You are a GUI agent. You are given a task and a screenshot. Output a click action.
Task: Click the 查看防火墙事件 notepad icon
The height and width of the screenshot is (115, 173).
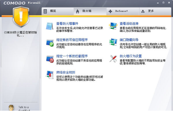[50, 26]
